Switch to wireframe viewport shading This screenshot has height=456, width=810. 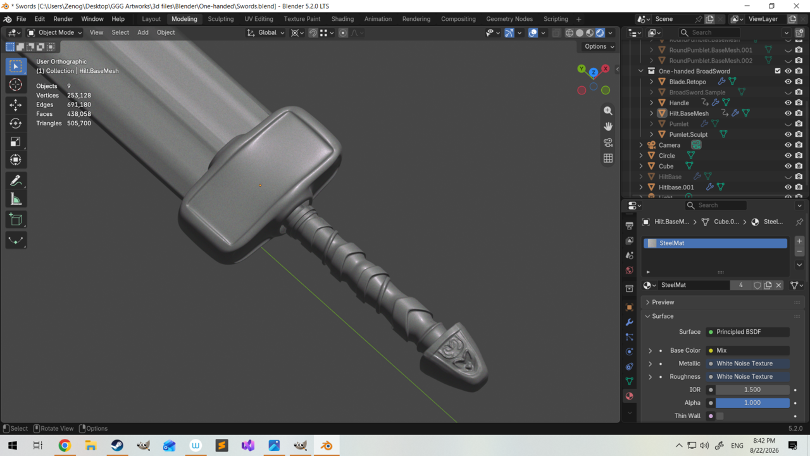[570, 33]
